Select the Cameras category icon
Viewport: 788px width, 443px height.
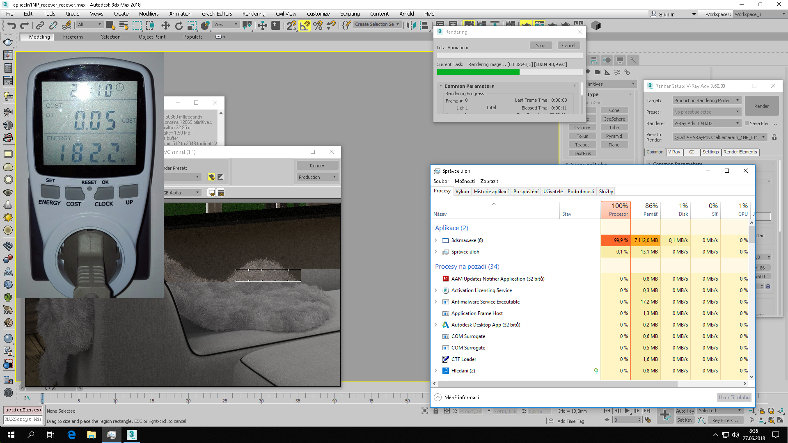coord(598,72)
